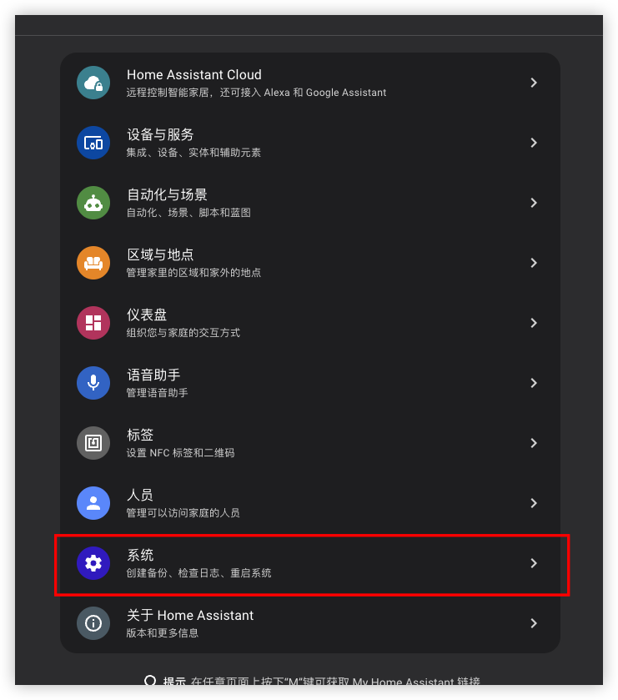Click the tip lightbulb icon at bottom
The image size is (618, 700).
(x=150, y=680)
